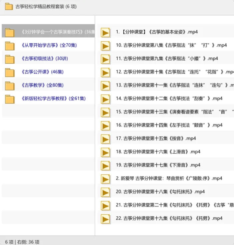
Task: Open folder 《新版轻松学古筝教程》(全61集)
Action: (54, 99)
